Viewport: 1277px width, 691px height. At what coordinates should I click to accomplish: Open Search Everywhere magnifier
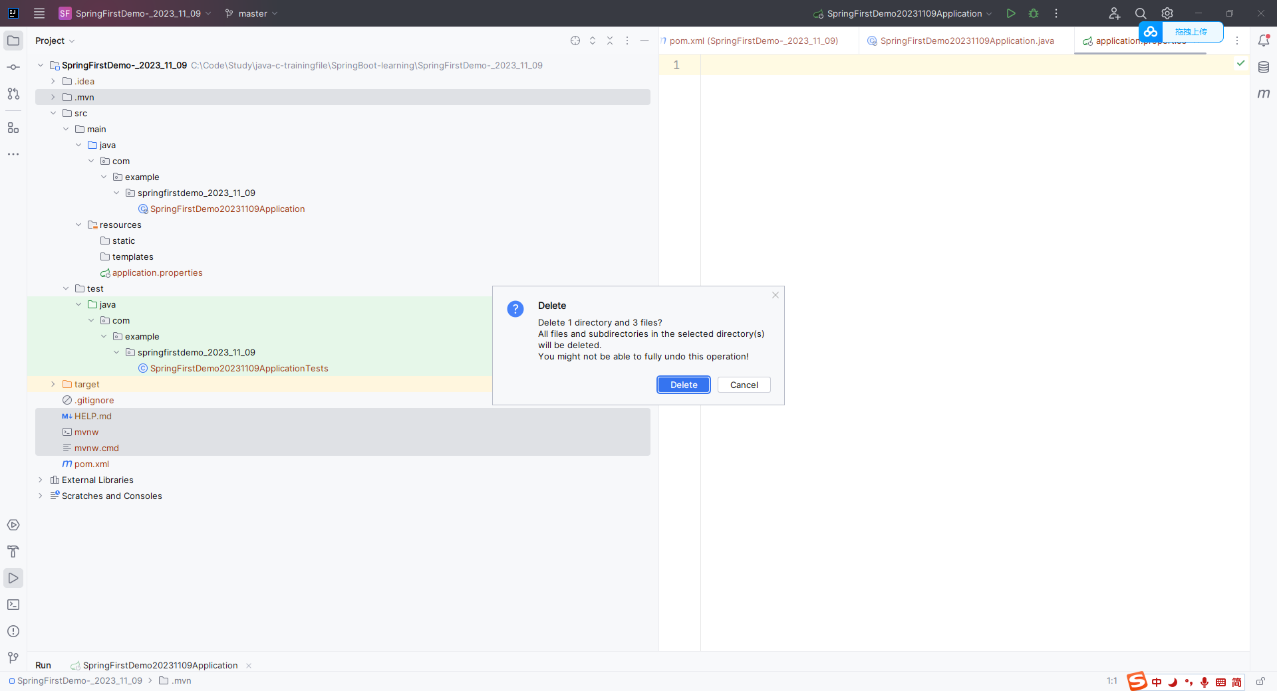(1141, 13)
